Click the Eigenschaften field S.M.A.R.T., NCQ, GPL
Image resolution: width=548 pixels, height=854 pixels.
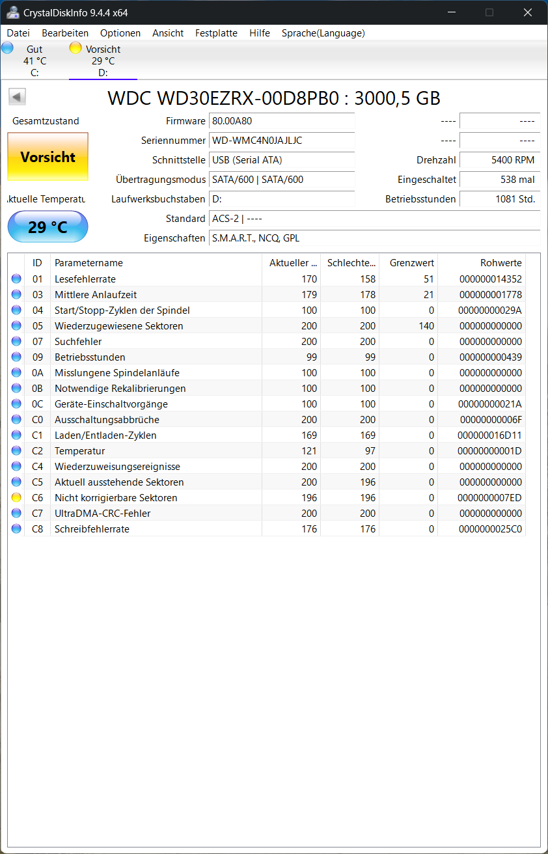pos(374,238)
